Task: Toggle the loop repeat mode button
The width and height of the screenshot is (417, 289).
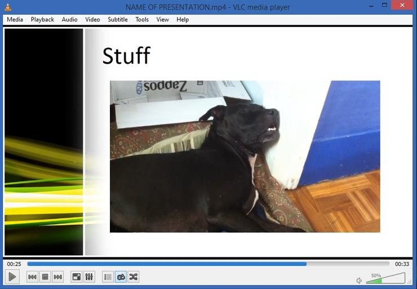Action: (121, 277)
